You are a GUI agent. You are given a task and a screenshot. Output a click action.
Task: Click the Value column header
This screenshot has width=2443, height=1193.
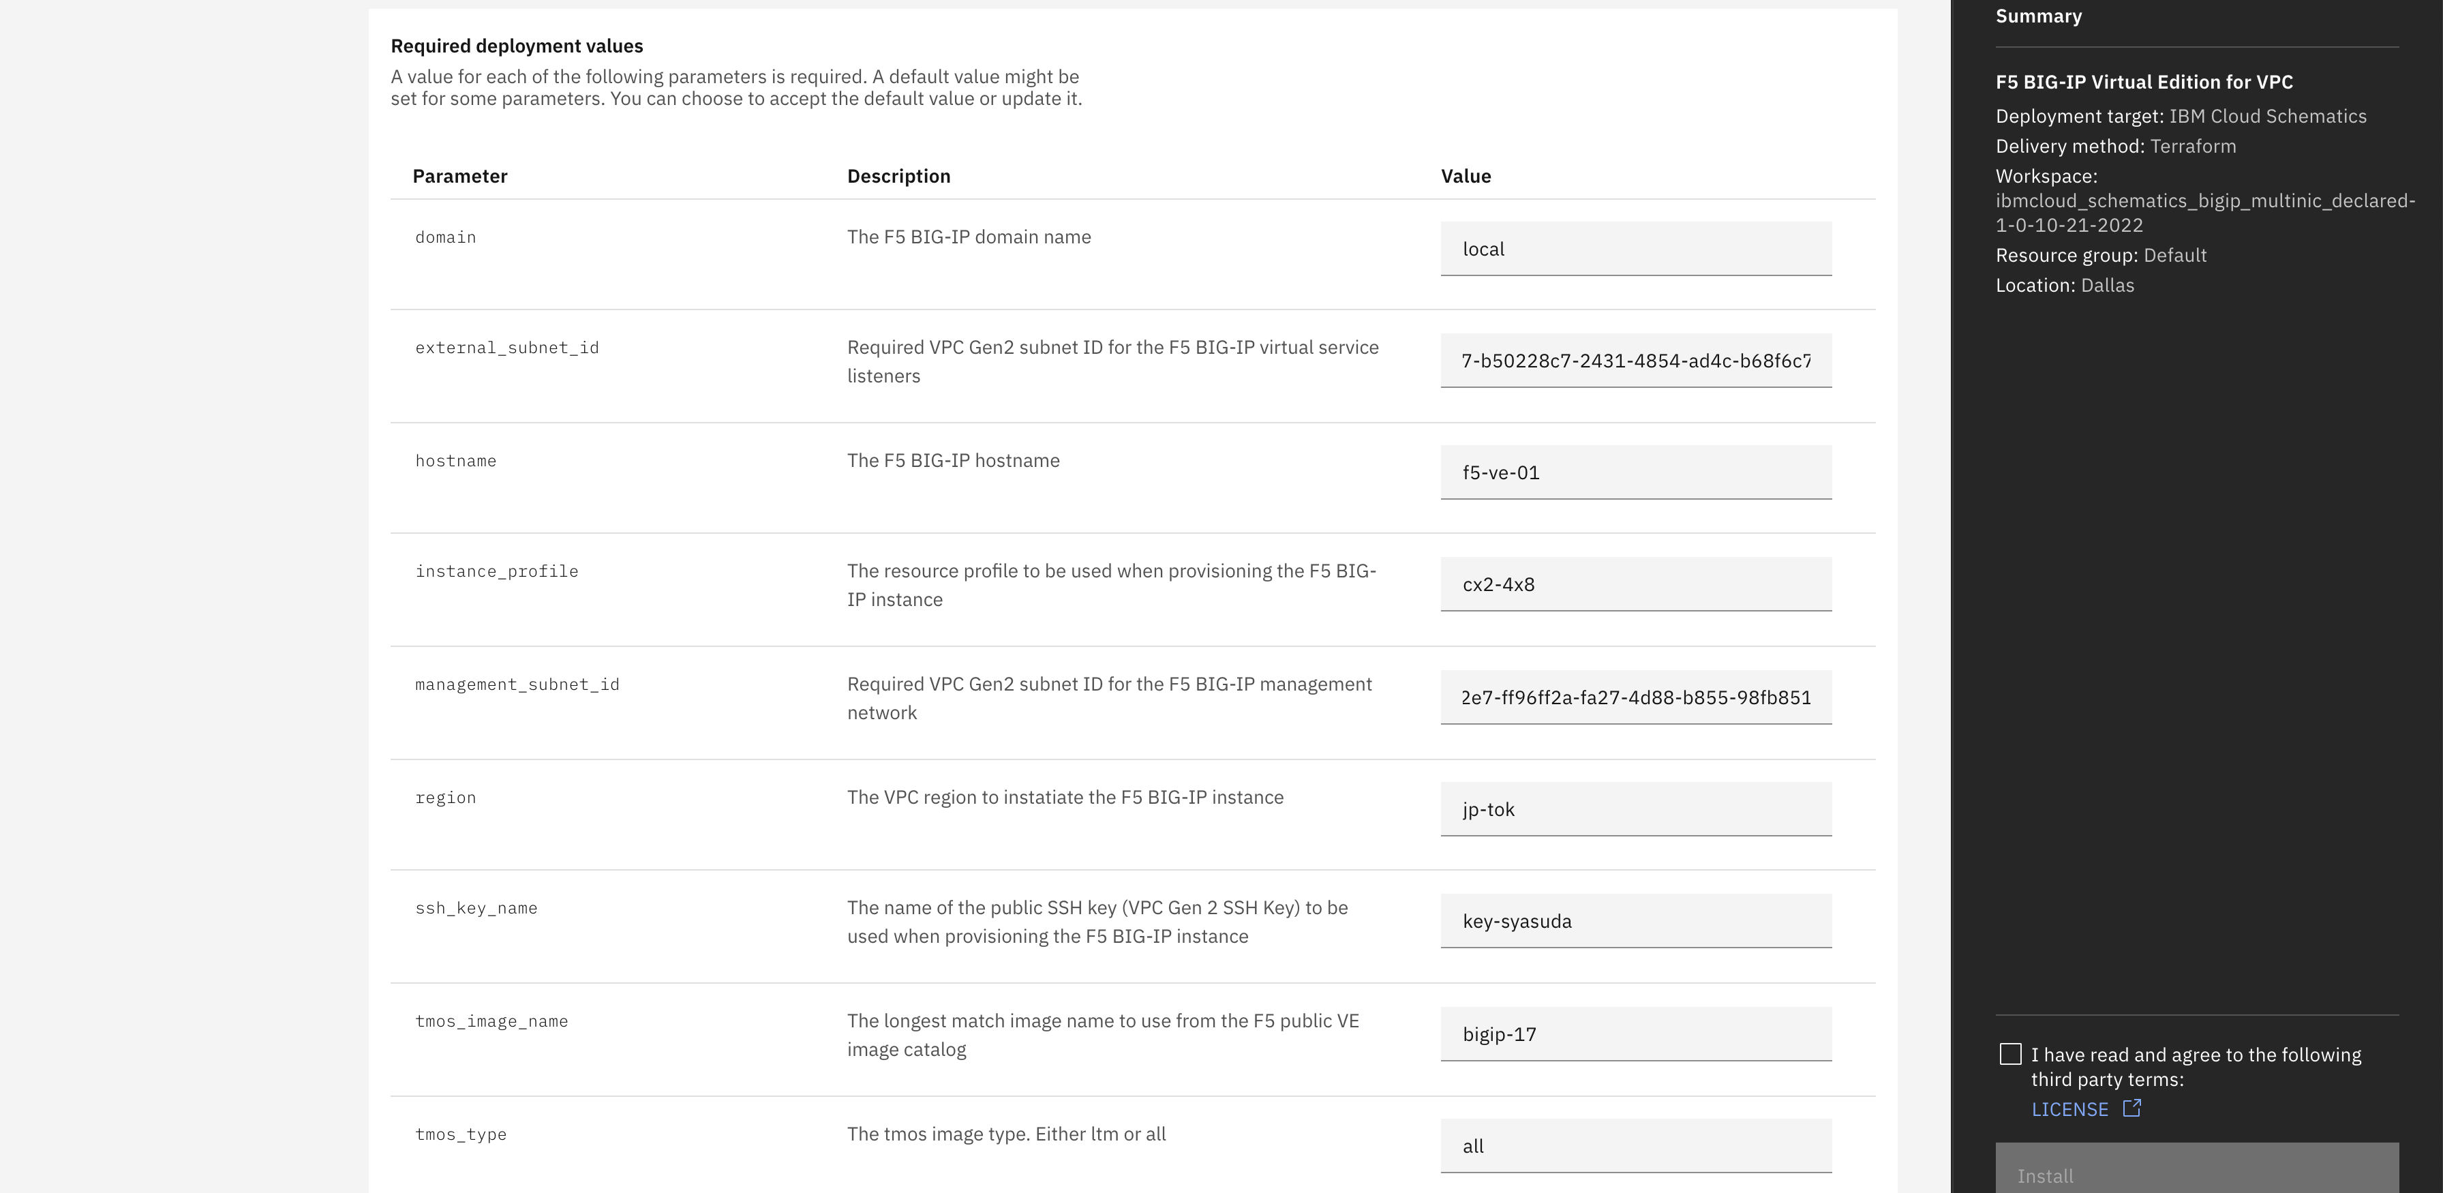point(1466,177)
